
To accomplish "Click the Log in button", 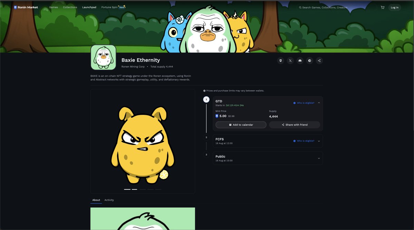I will pyautogui.click(x=395, y=7).
